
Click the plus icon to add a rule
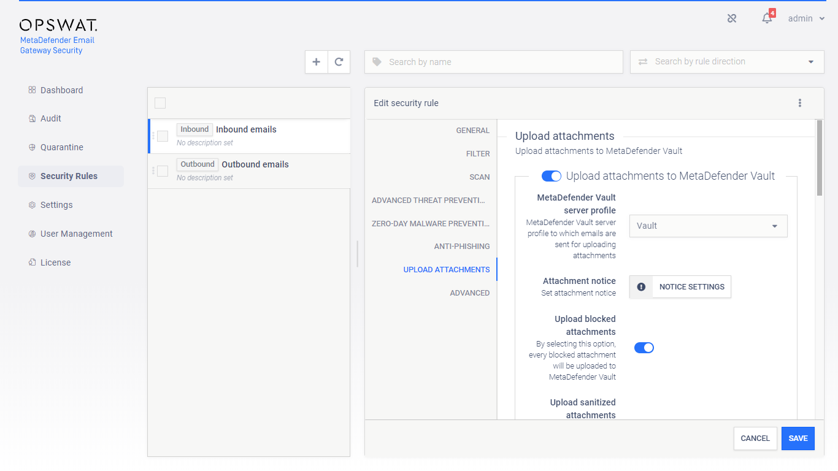316,62
